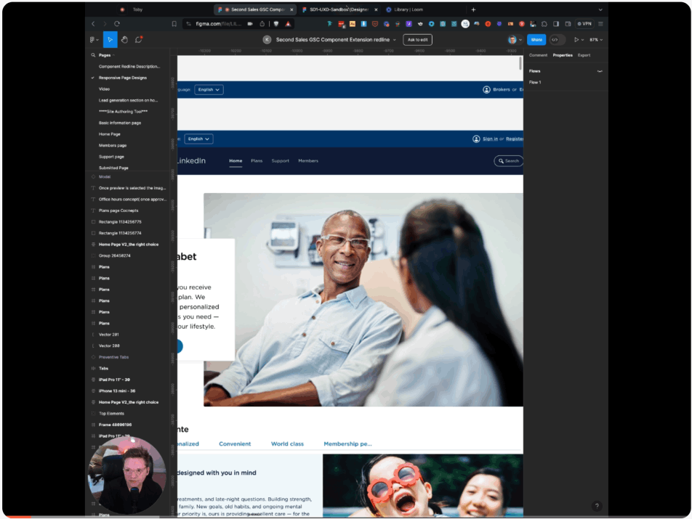Image resolution: width=692 pixels, height=519 pixels.
Task: Click the Ask to edit button
Action: [x=417, y=40]
